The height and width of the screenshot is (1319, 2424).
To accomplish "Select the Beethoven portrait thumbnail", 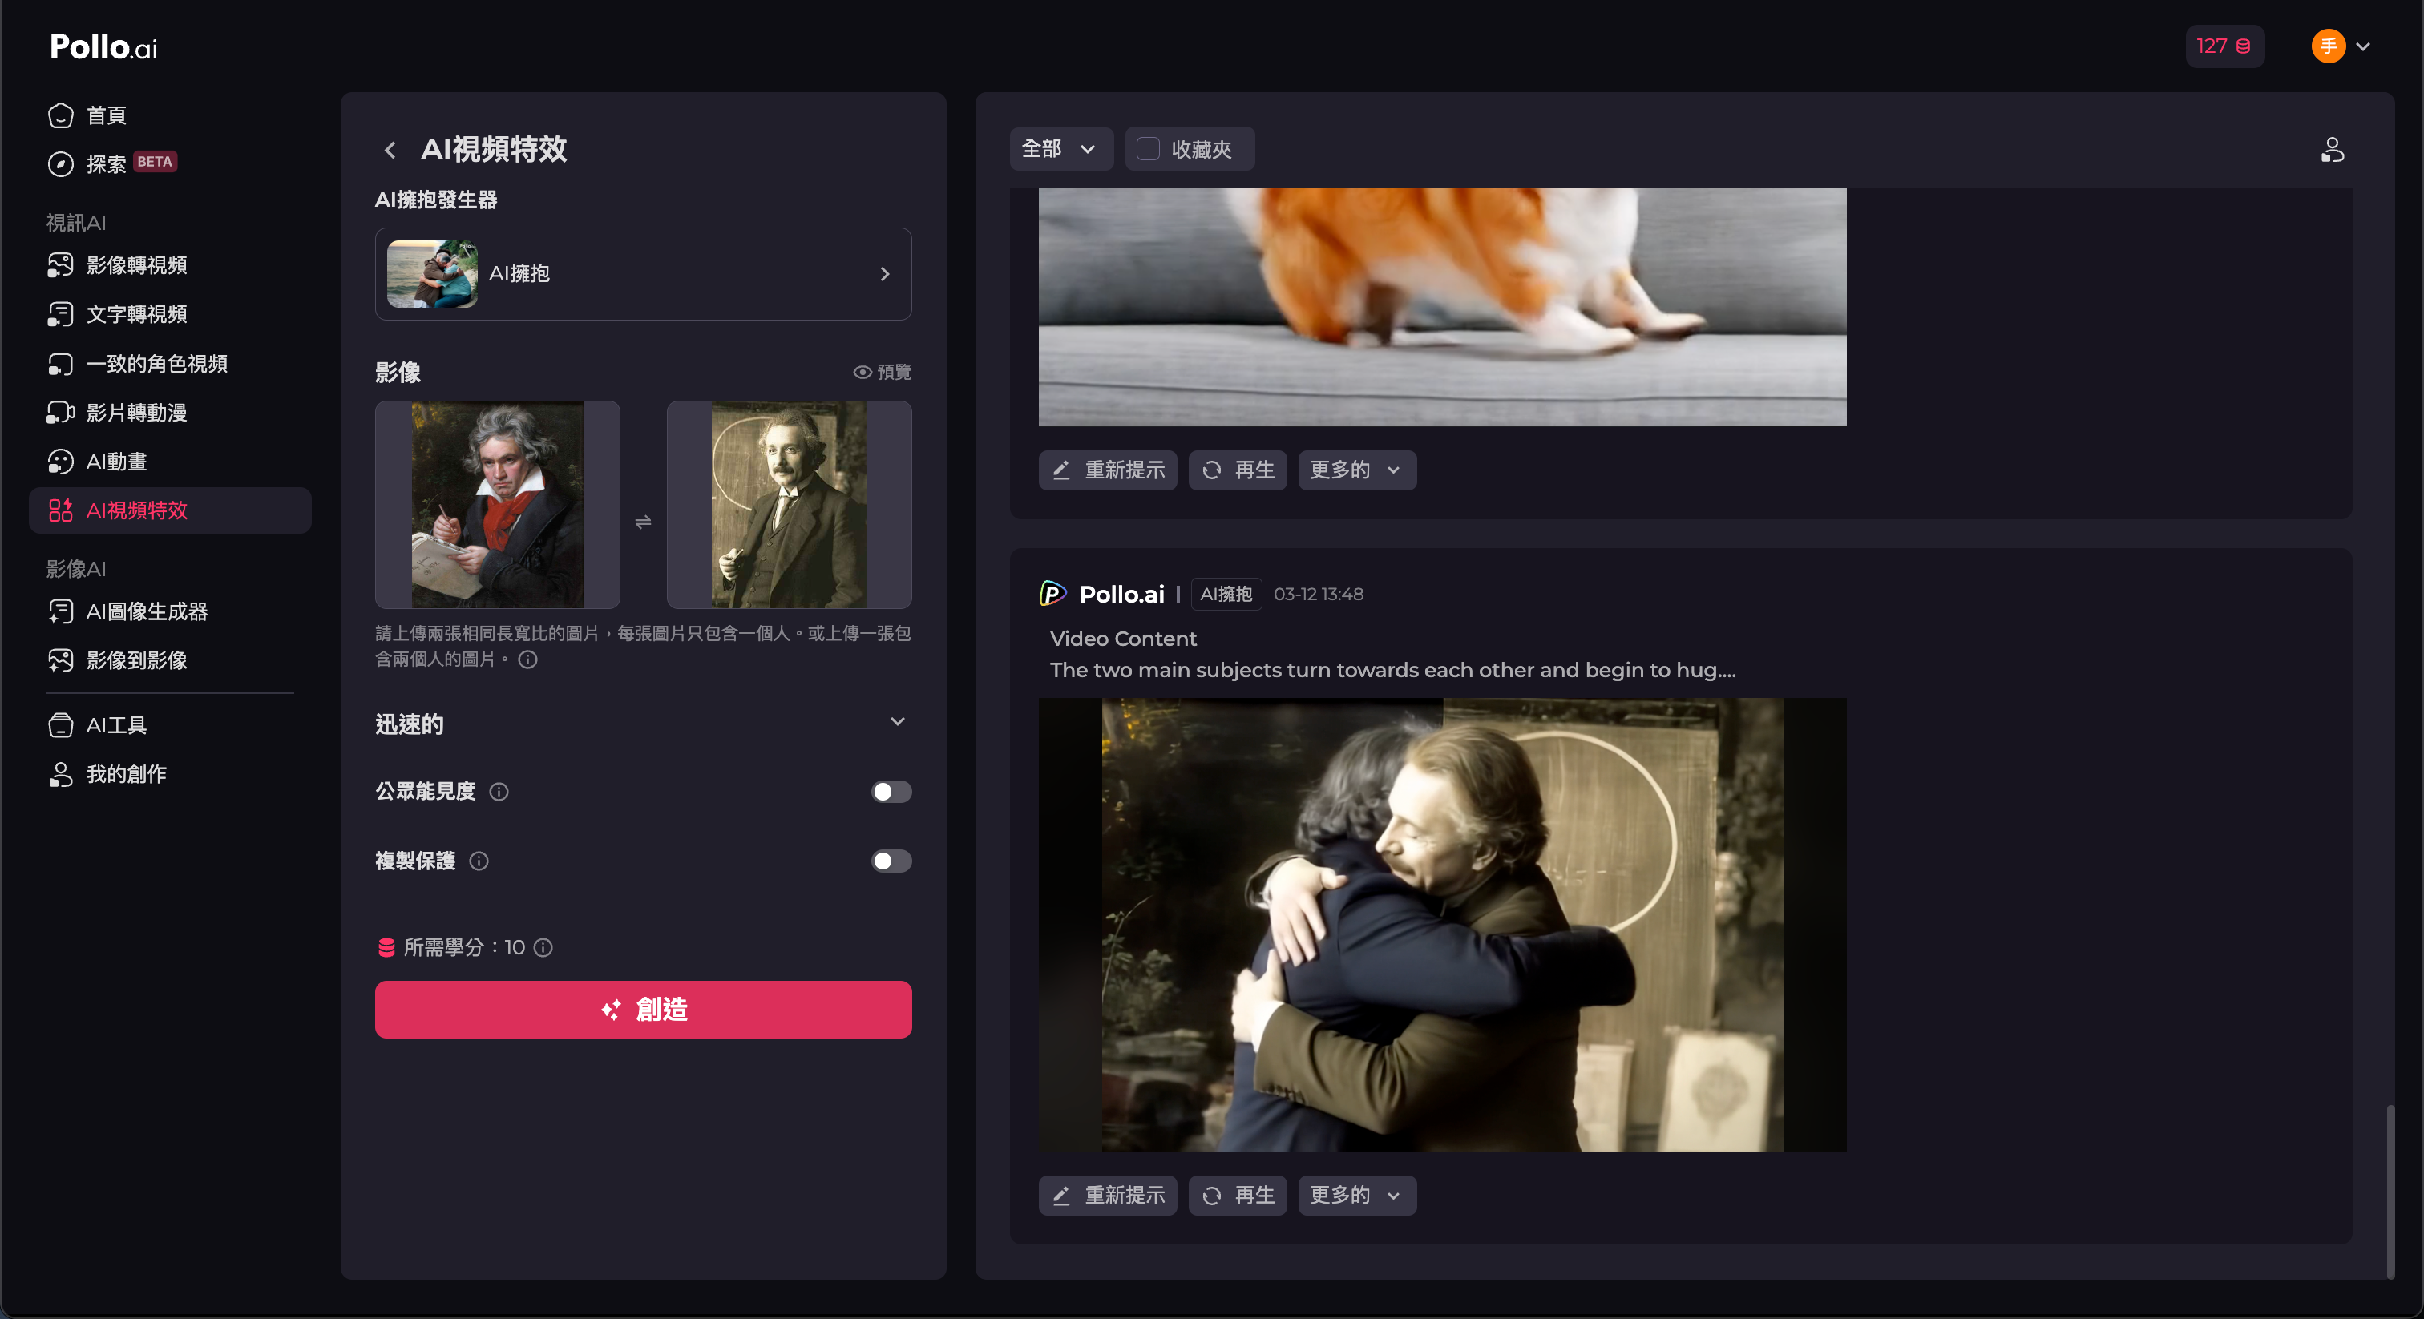I will (x=497, y=505).
